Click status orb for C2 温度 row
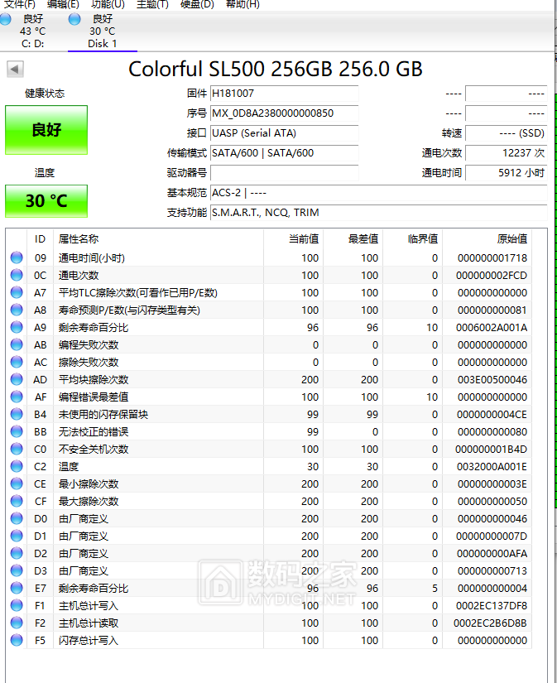The width and height of the screenshot is (557, 683). click(17, 467)
